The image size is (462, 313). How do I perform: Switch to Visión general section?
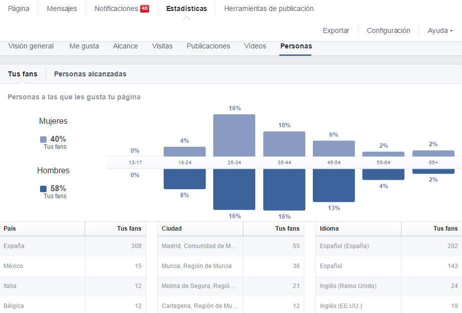(x=31, y=46)
